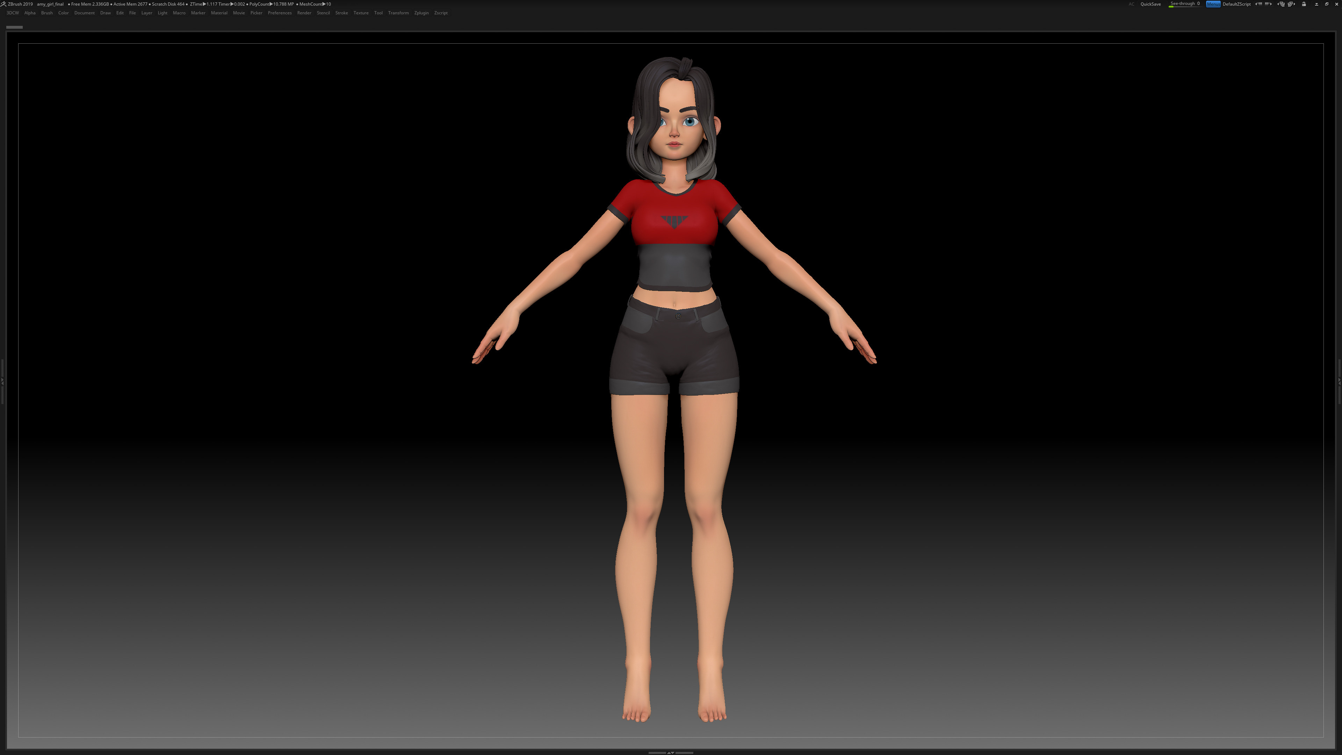The width and height of the screenshot is (1342, 755).
Task: Click the Free Mem 2.336GB readout
Action: [x=90, y=4]
